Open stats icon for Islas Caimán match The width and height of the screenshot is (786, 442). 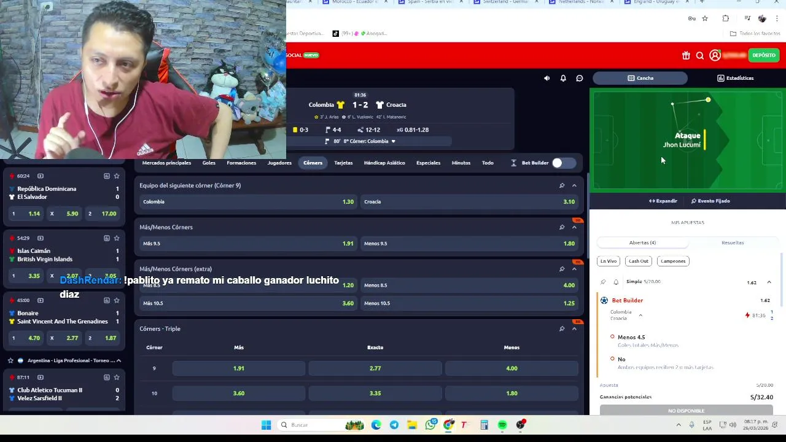[107, 238]
